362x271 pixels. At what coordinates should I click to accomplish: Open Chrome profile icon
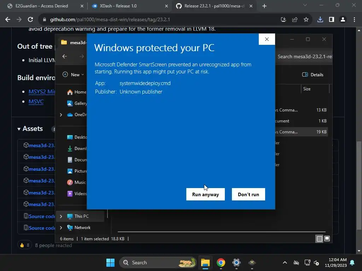point(343,20)
